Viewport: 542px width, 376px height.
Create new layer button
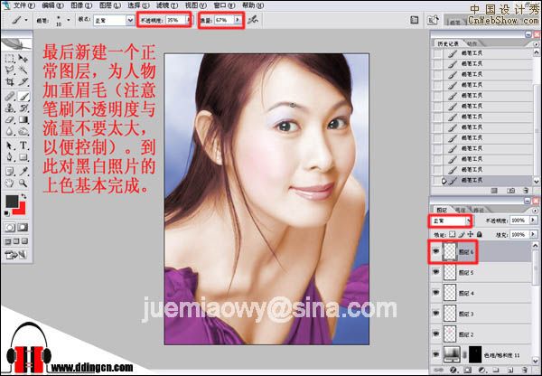tap(510, 370)
